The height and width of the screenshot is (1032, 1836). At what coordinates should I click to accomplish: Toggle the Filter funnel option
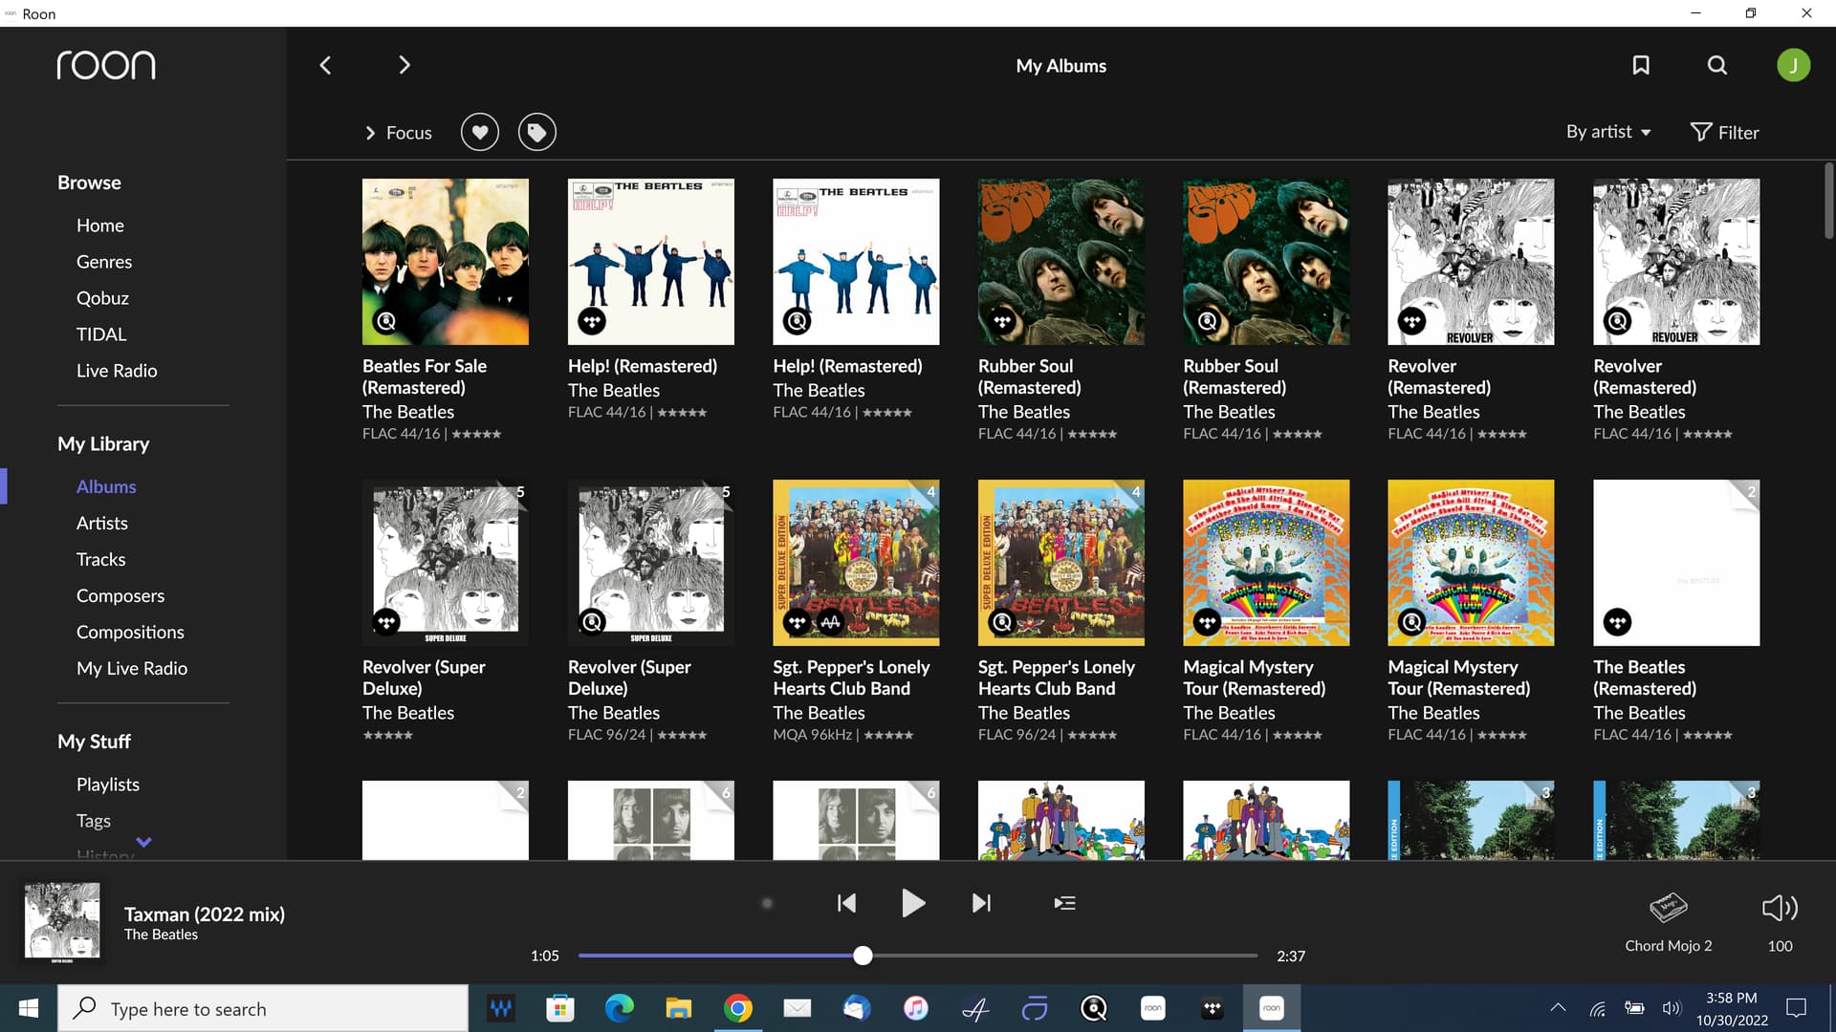[1724, 132]
